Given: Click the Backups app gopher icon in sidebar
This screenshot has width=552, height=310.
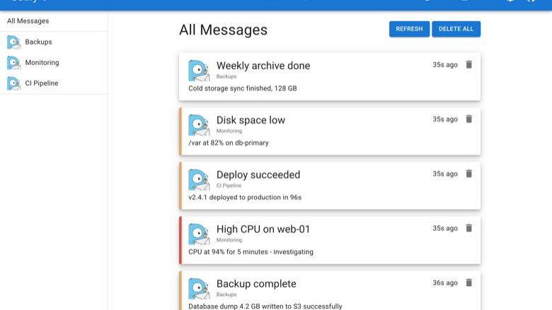Looking at the screenshot, I should (x=13, y=42).
